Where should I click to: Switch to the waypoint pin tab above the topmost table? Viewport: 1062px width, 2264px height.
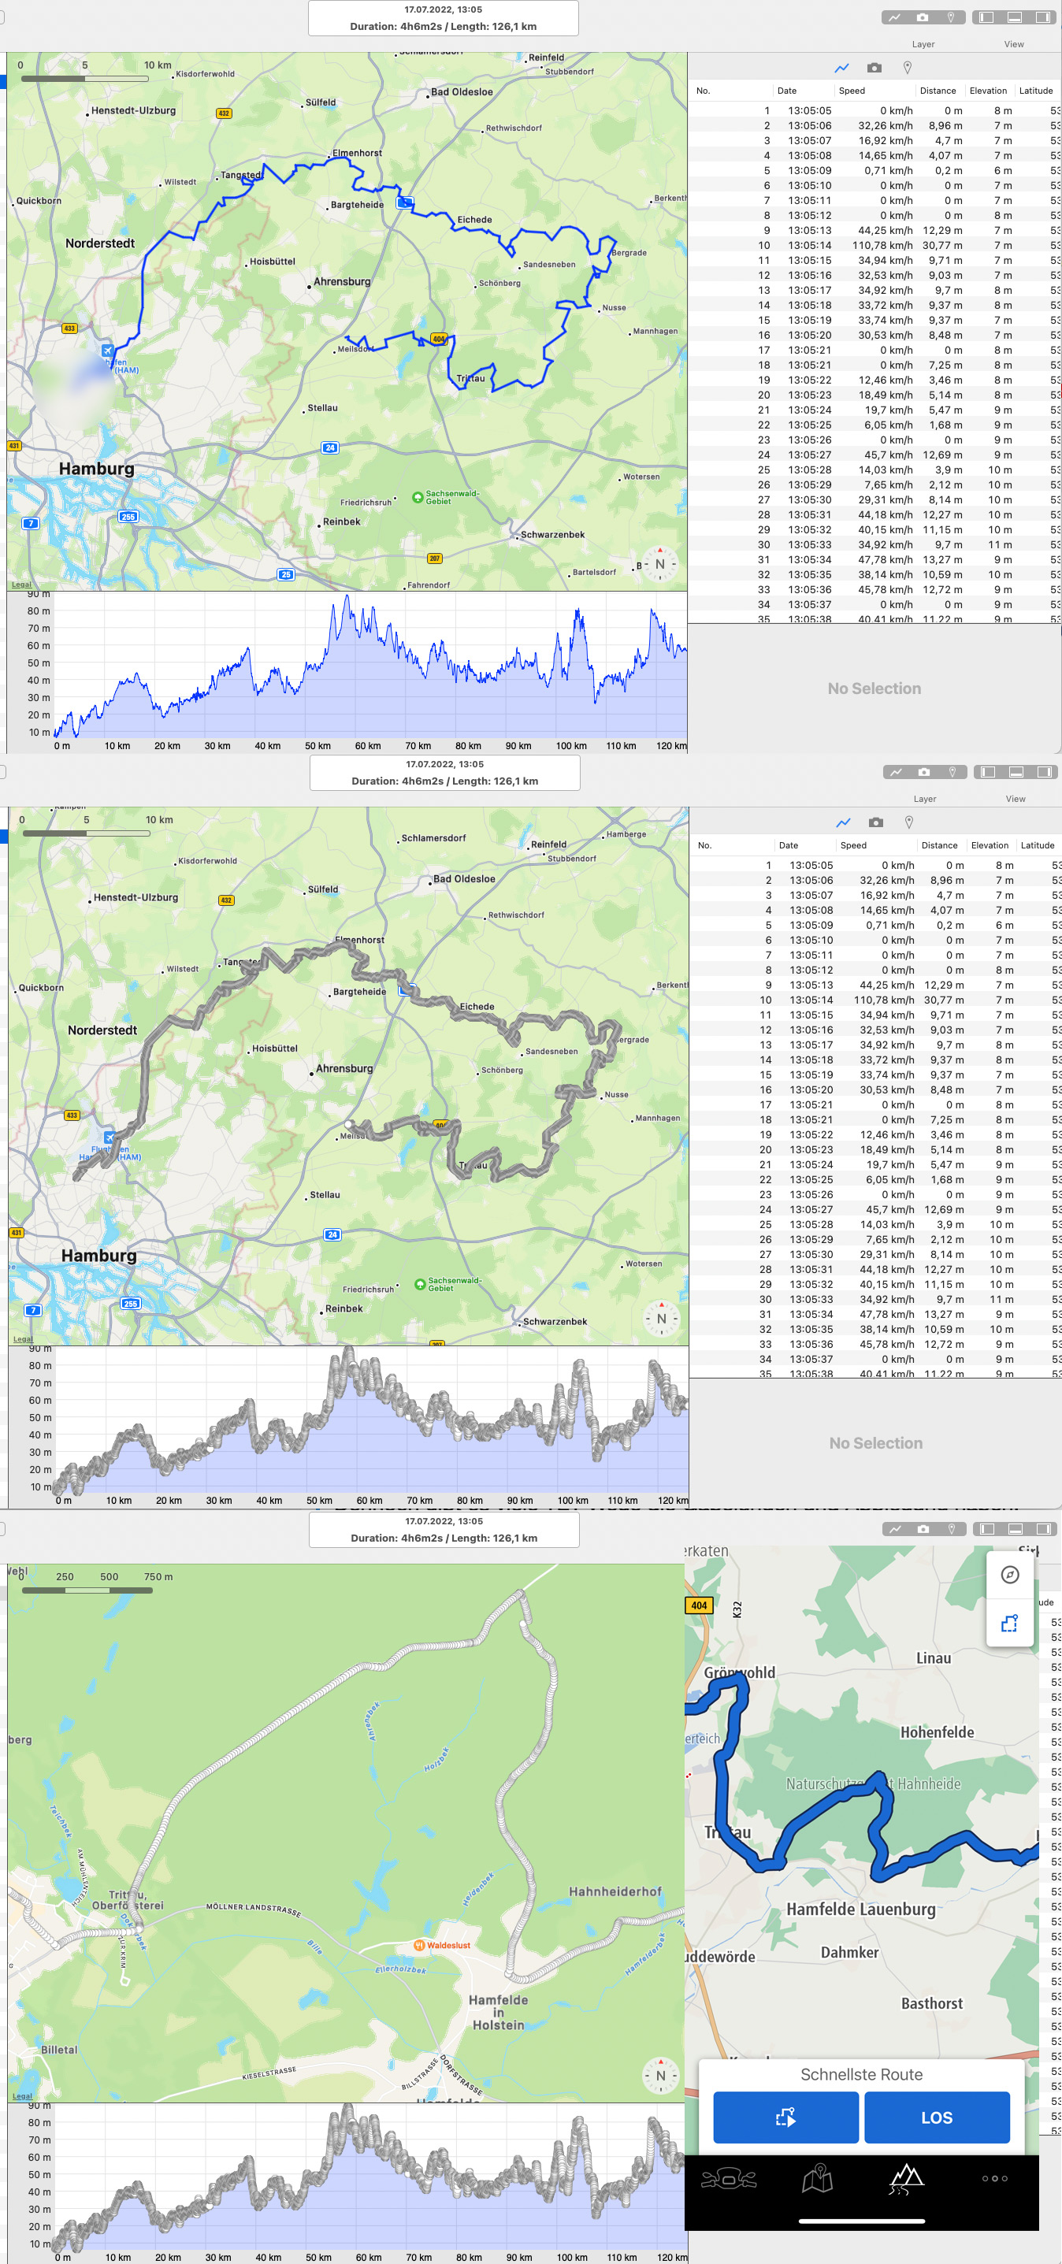pos(908,68)
